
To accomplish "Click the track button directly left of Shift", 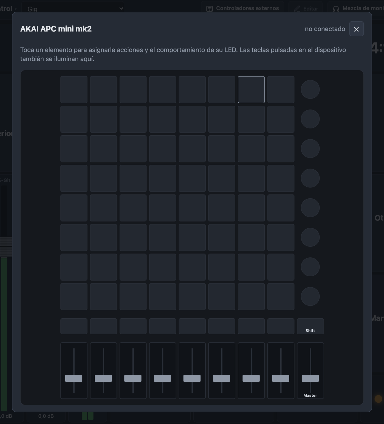I will pos(281,326).
